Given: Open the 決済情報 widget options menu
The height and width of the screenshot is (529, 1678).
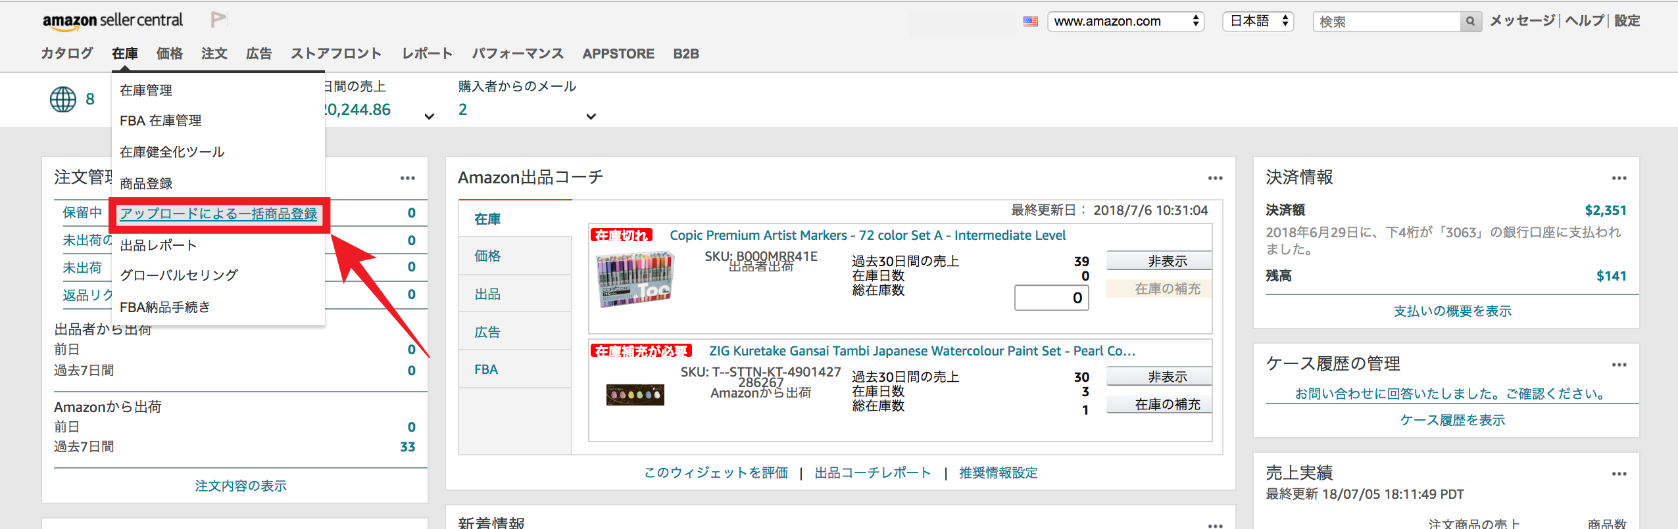Looking at the screenshot, I should coord(1619,178).
